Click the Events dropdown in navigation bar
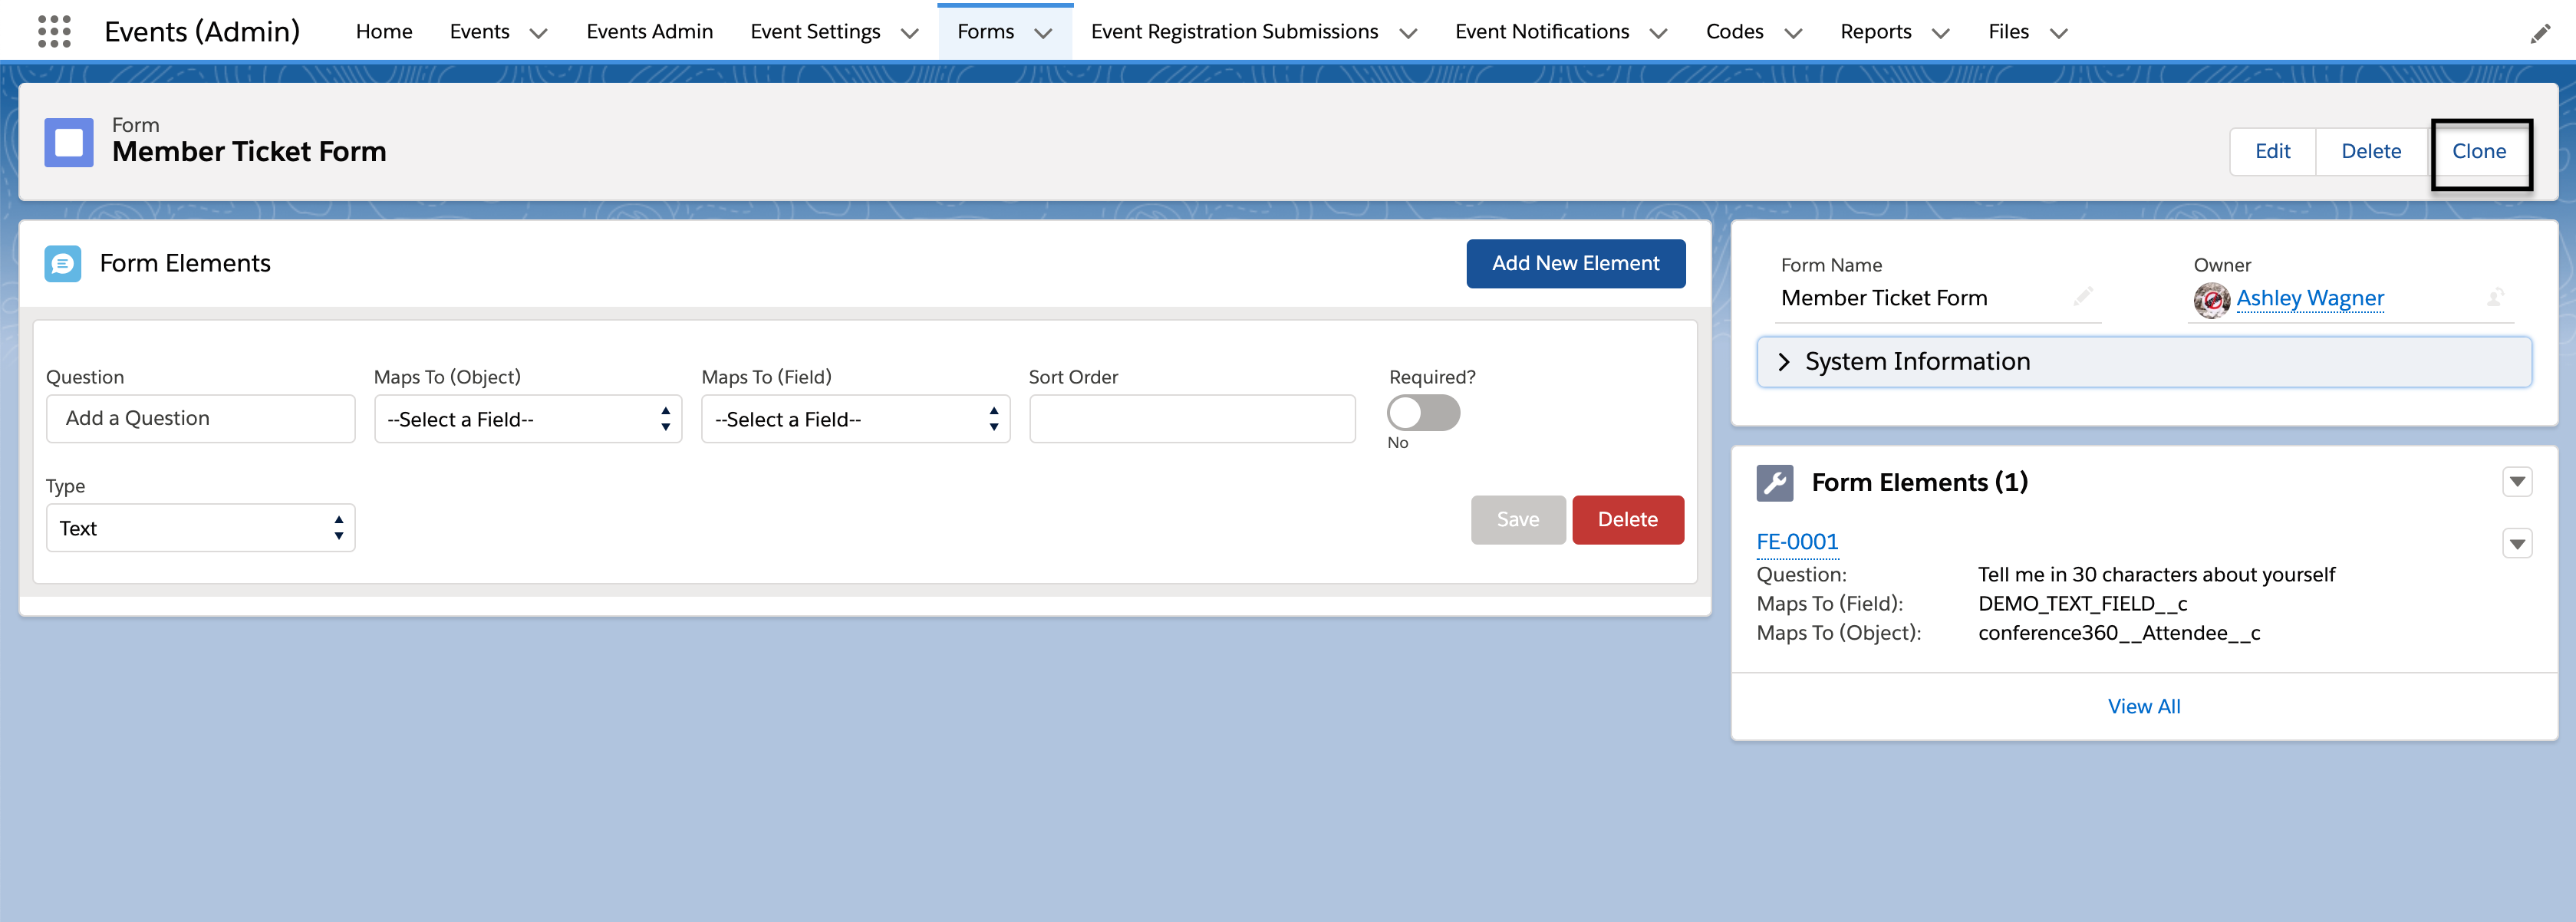The image size is (2576, 922). coord(495,30)
